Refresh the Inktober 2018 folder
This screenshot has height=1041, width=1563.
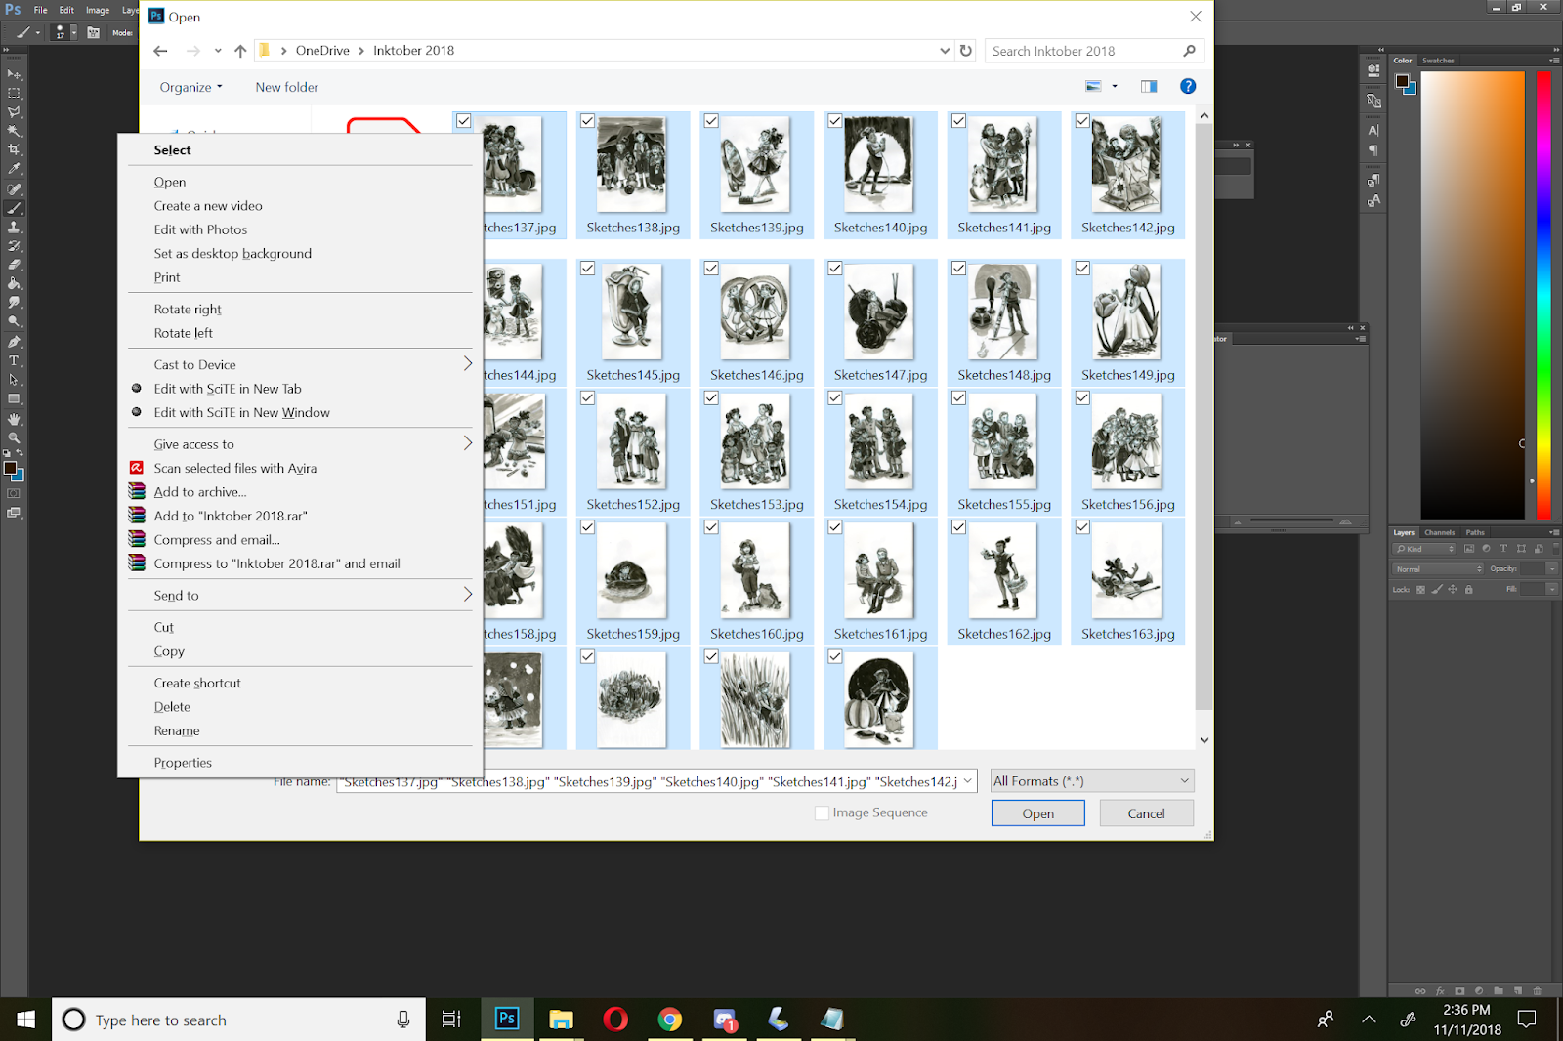(966, 51)
